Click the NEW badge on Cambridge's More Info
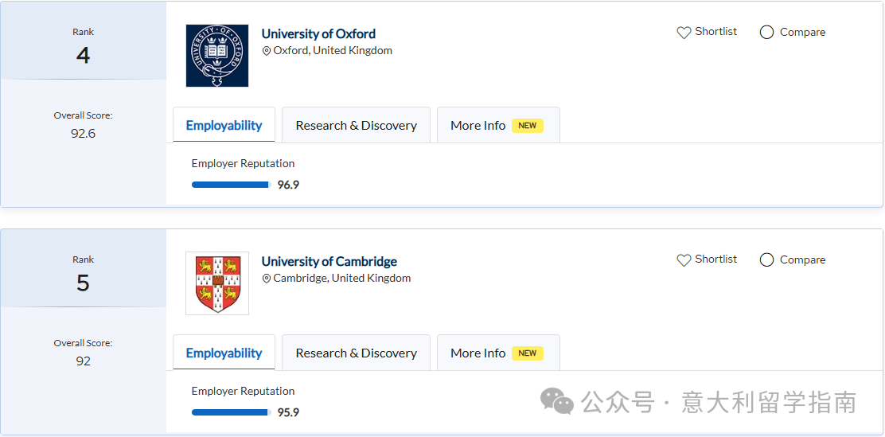This screenshot has width=885, height=437. tap(527, 353)
